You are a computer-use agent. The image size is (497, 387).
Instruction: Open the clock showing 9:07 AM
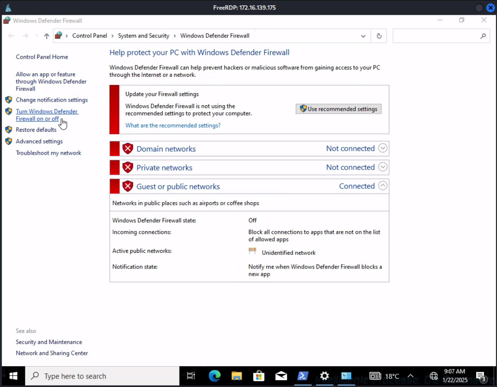click(455, 376)
